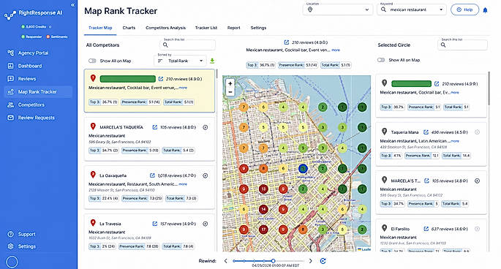Open external link icon beside La Travesia
This screenshot has height=269, width=501.
click(x=154, y=224)
